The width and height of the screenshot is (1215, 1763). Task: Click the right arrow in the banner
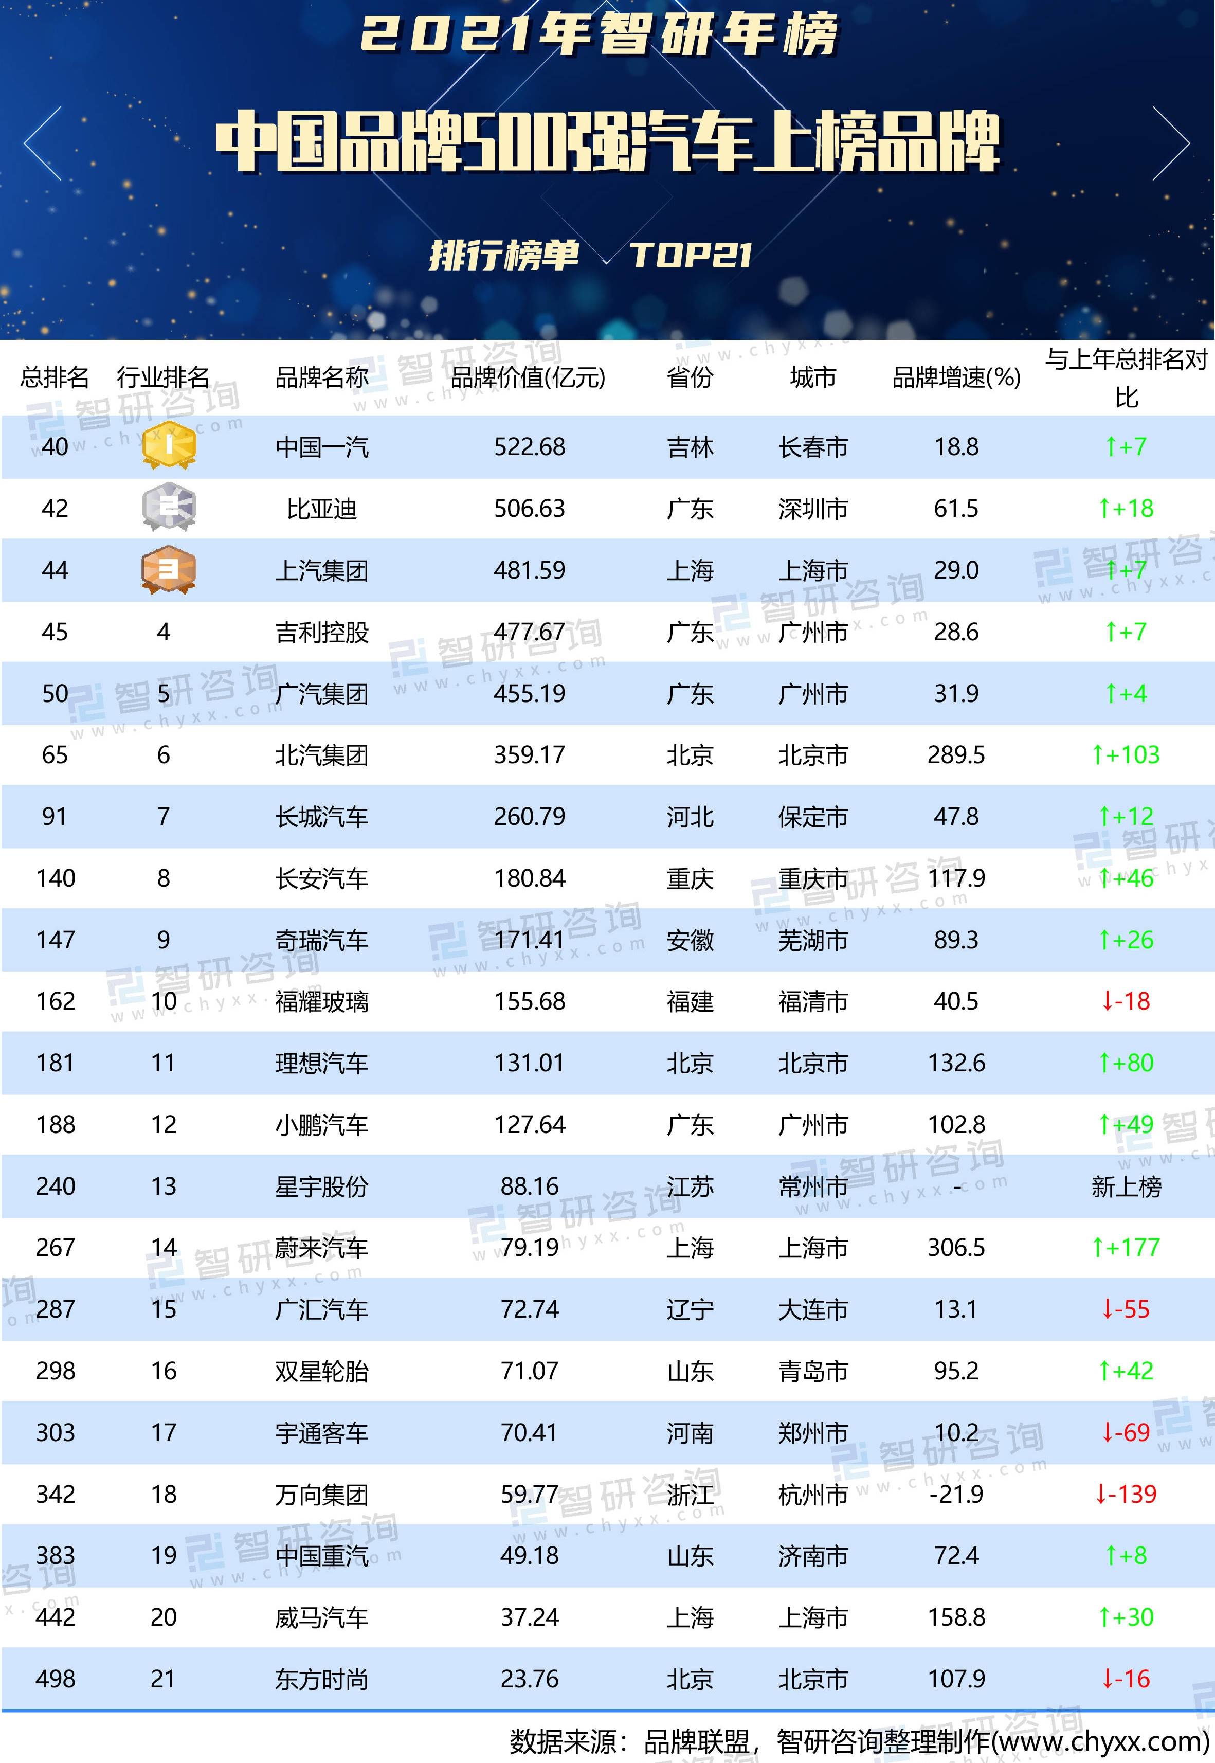(1171, 143)
